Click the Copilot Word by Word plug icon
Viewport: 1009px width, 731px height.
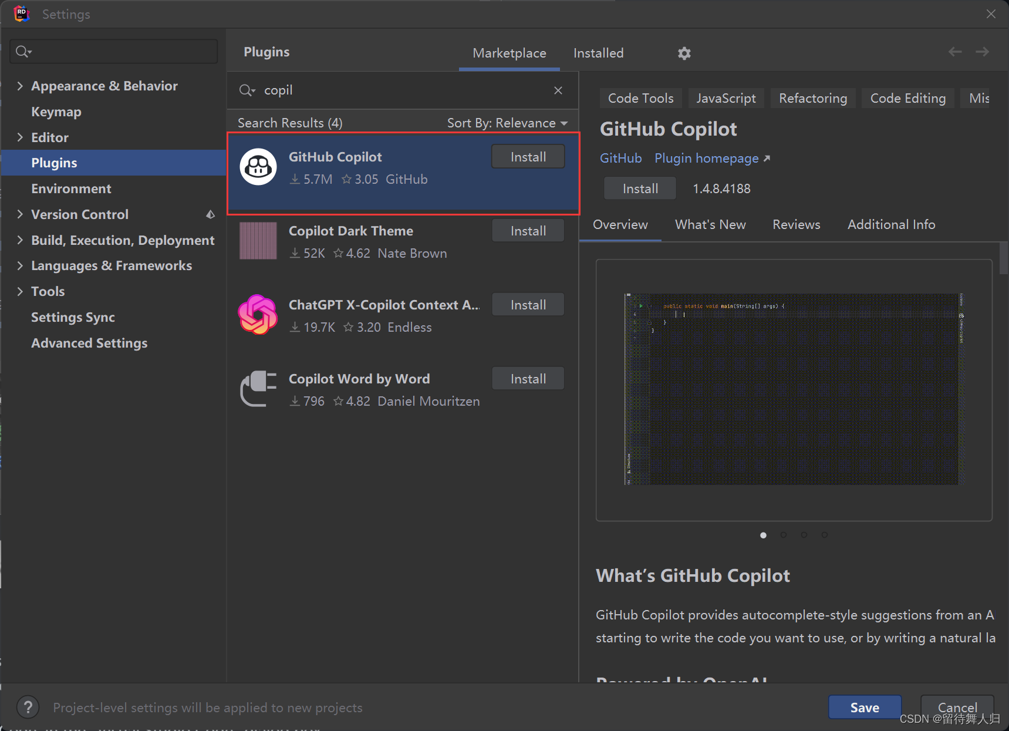tap(258, 389)
